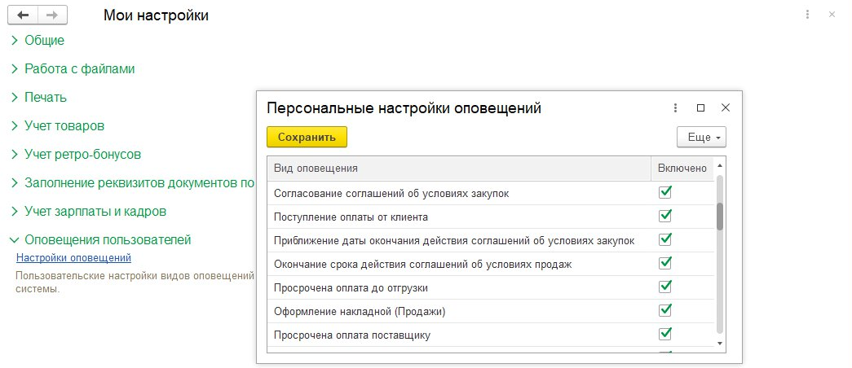Open the Еще dropdown menu
The image size is (852, 368).
[x=701, y=138]
